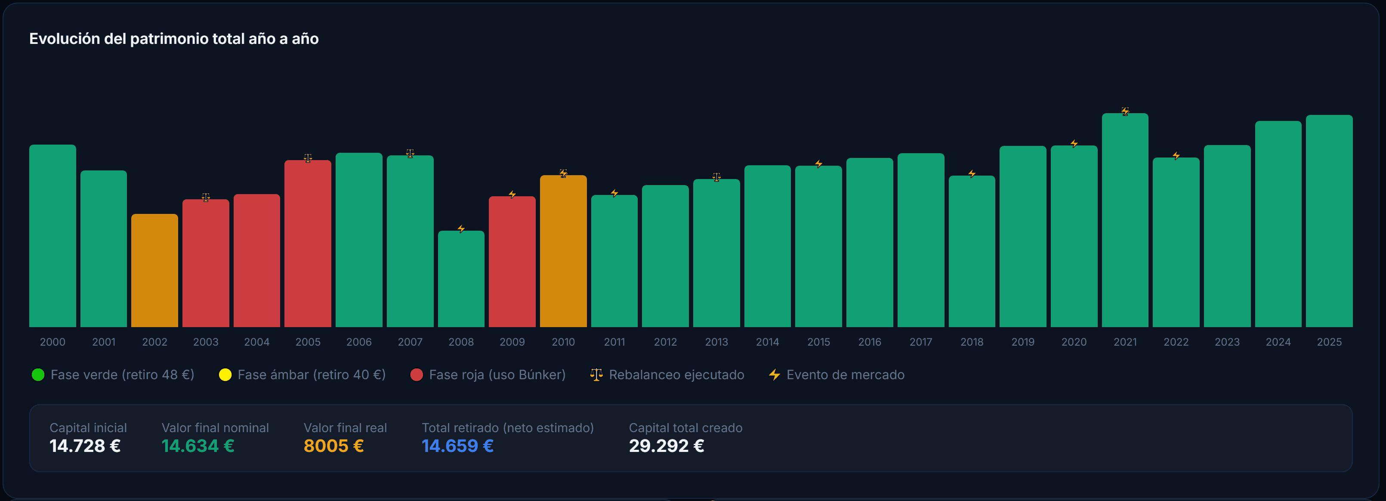The image size is (1386, 501).
Task: Click the lightning bolt icon above the 2022 bar
Action: click(1176, 155)
